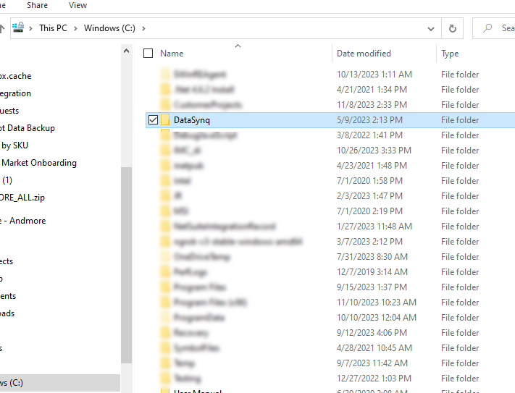Select the 'by SKU' sidebar item
515x393 pixels.
14,145
